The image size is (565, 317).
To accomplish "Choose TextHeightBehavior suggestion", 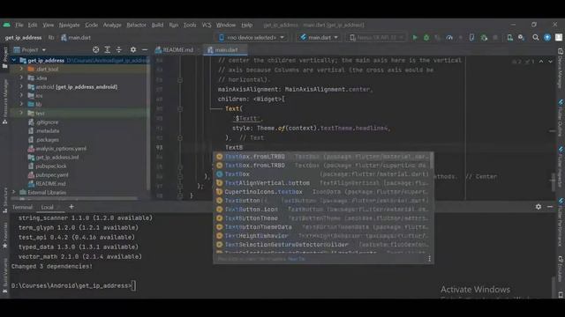I will pyautogui.click(x=323, y=236).
